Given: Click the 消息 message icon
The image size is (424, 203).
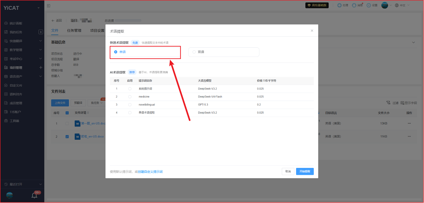Looking at the screenshot, I should (354, 5).
